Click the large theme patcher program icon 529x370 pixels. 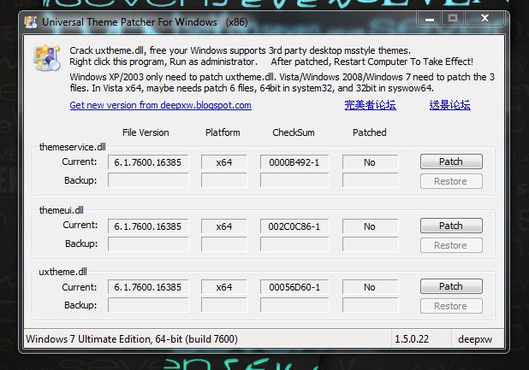click(47, 57)
